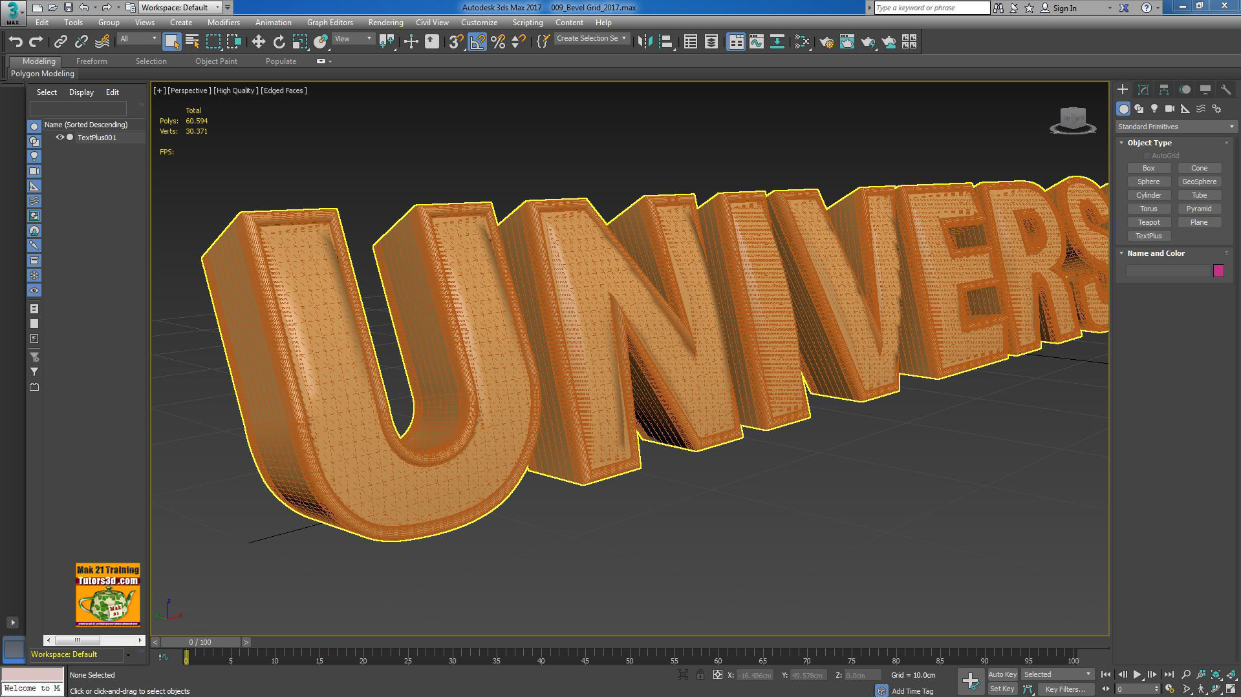This screenshot has height=697, width=1241.
Task: Activate the Select and Rotate tool
Action: 279,42
